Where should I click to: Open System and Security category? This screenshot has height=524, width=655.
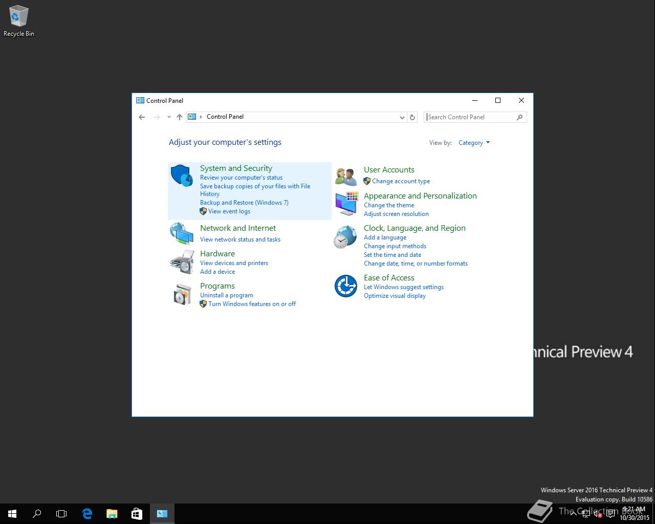tap(236, 168)
